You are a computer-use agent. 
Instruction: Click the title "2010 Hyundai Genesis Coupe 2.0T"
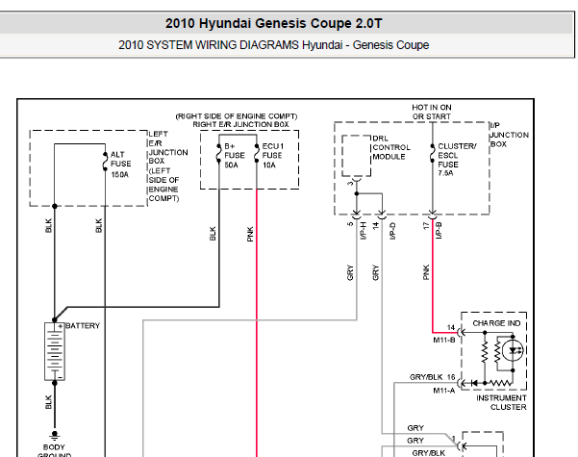tap(273, 23)
